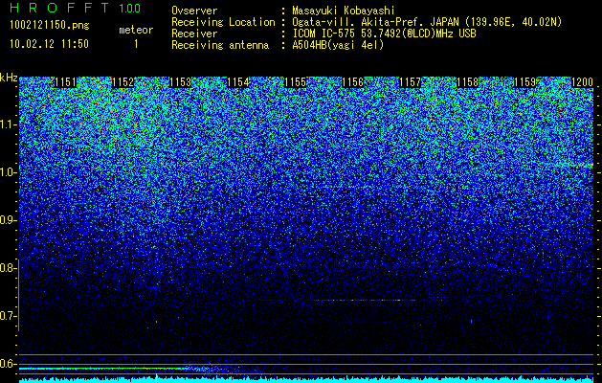Click the 1155 time marker
Screen dimensions: 602x383
click(295, 82)
